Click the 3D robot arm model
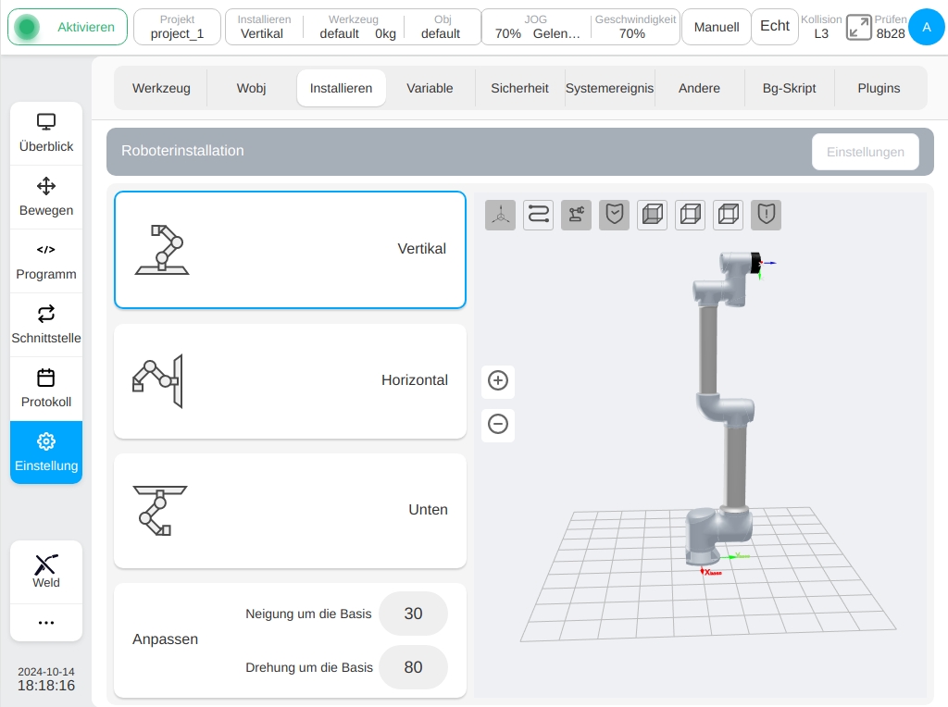This screenshot has height=707, width=948. pyautogui.click(x=726, y=411)
